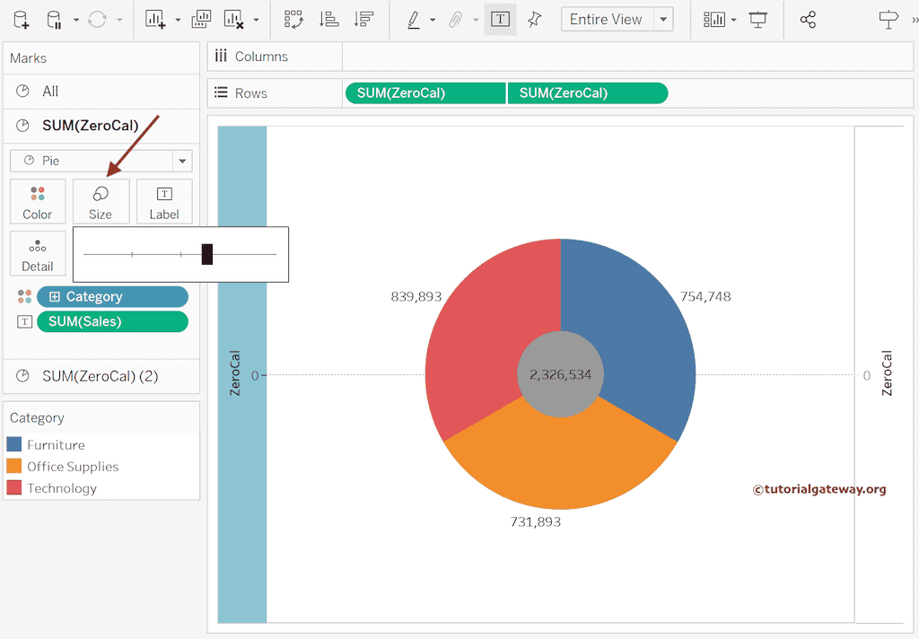Open the Entire View fit dropdown
Viewport: 919px width, 639px height.
point(663,19)
